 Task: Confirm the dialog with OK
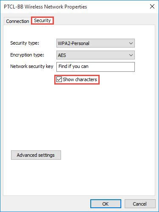tap(106, 204)
